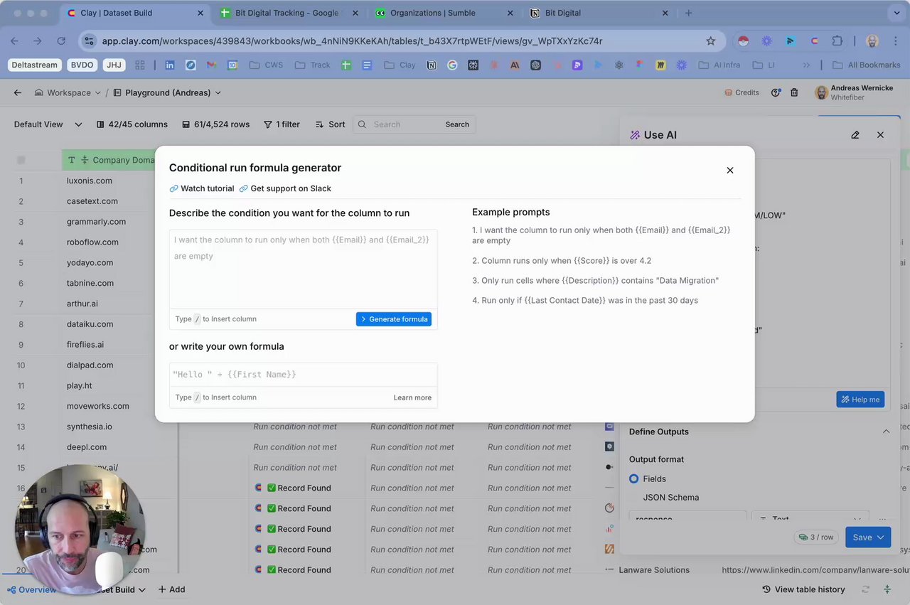Select the luxonis.com cell
This screenshot has height=605, width=910.
coord(90,181)
